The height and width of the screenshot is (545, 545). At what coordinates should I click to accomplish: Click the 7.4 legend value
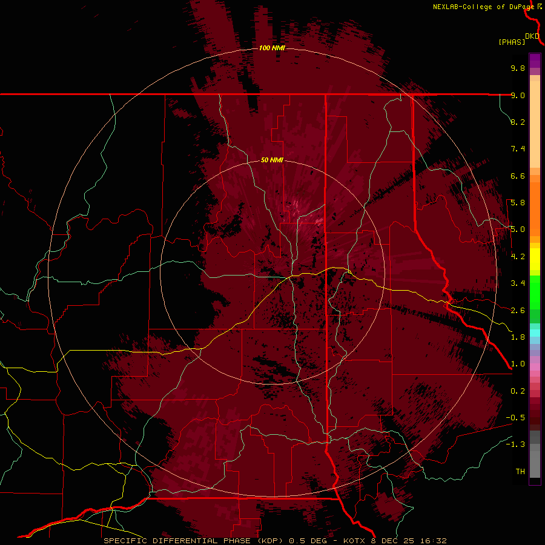(x=518, y=149)
